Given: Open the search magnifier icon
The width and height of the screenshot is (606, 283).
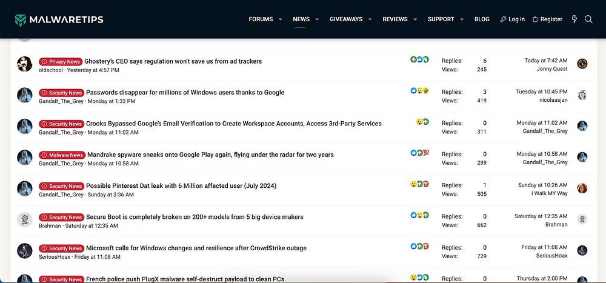Looking at the screenshot, I should coord(588,19).
